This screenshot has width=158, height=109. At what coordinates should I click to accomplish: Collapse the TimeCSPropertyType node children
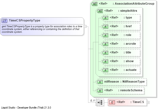85,26
